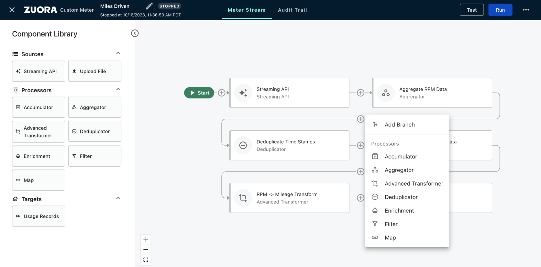Click the Run button
This screenshot has width=541, height=267.
(x=500, y=10)
